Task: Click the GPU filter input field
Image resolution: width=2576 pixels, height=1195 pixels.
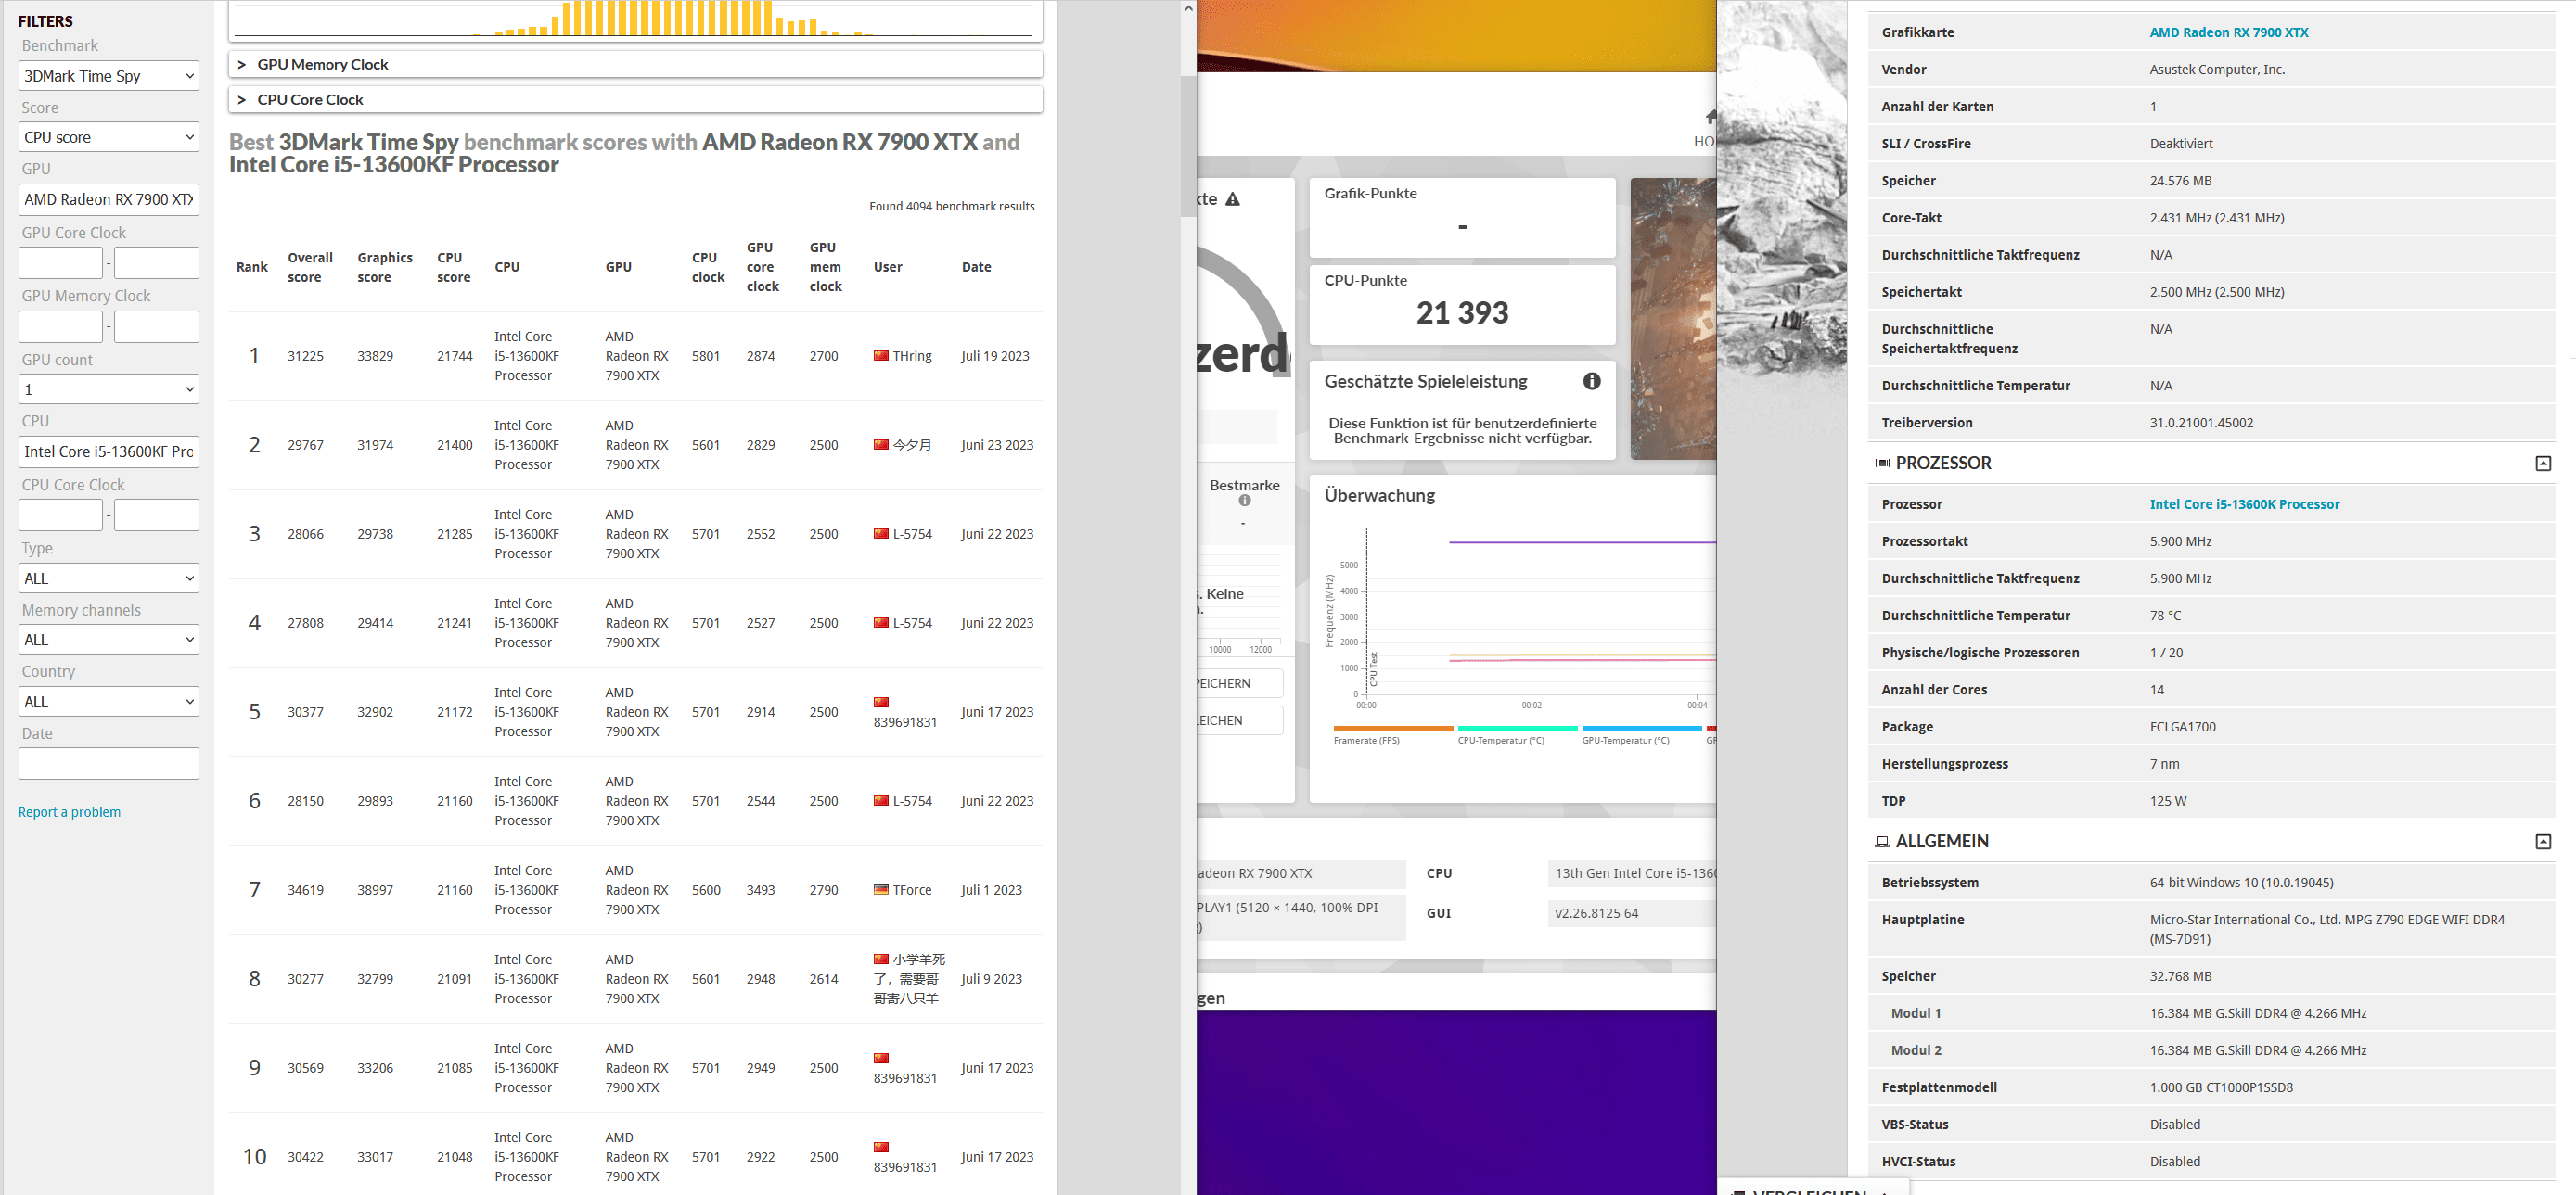Action: (109, 198)
